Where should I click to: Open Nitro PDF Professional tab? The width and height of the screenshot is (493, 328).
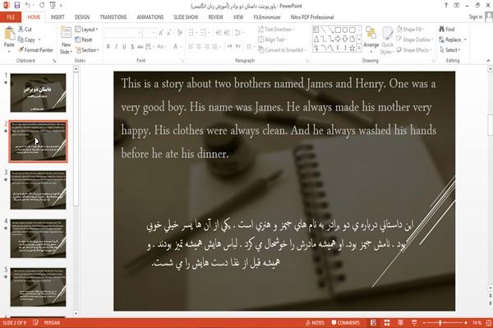pyautogui.click(x=312, y=17)
